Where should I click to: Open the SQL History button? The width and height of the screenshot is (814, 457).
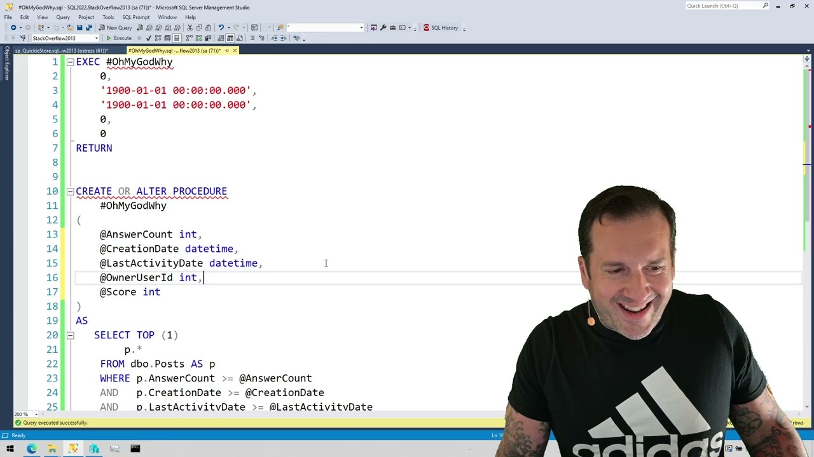click(441, 27)
